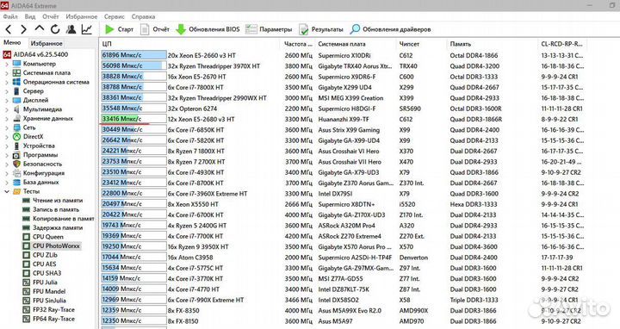Expand the Сеть tree node

pyautogui.click(x=7, y=127)
